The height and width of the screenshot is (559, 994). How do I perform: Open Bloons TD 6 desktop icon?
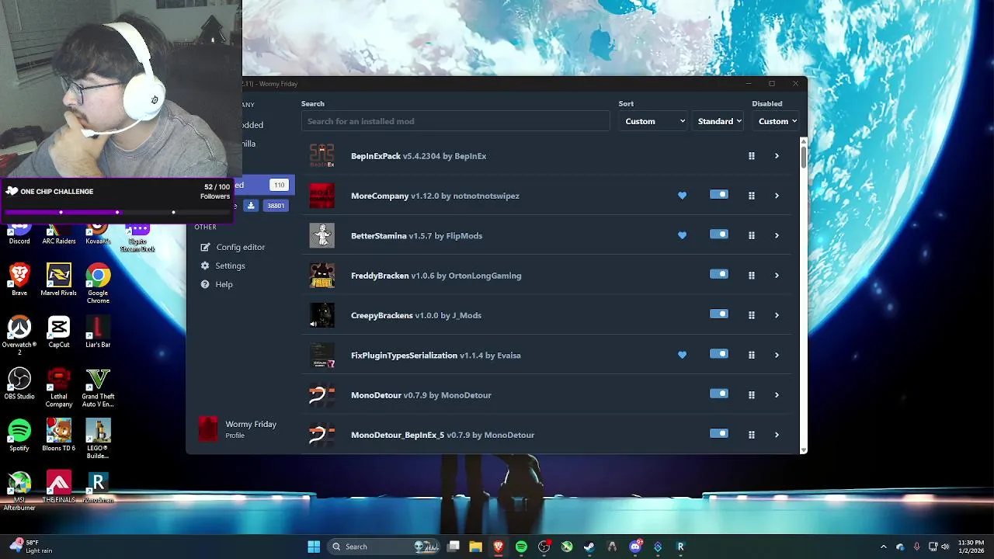click(x=59, y=435)
